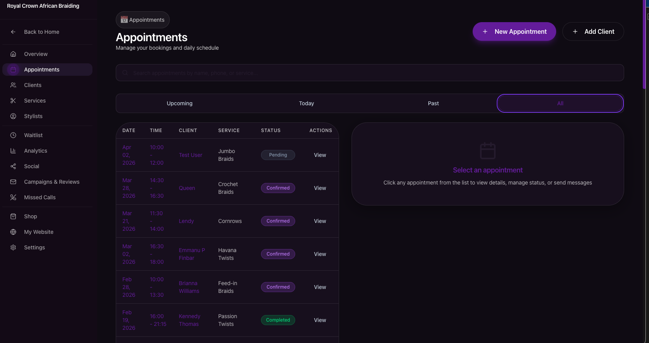View the Test User Jumbo Braids appointment

[x=320, y=155]
